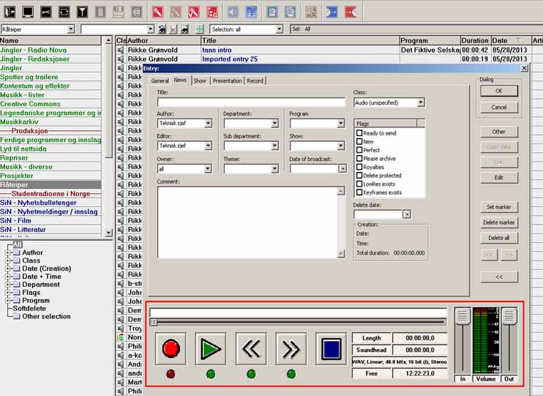543x396 pixels.
Task: Switch to the General tab
Action: [160, 81]
